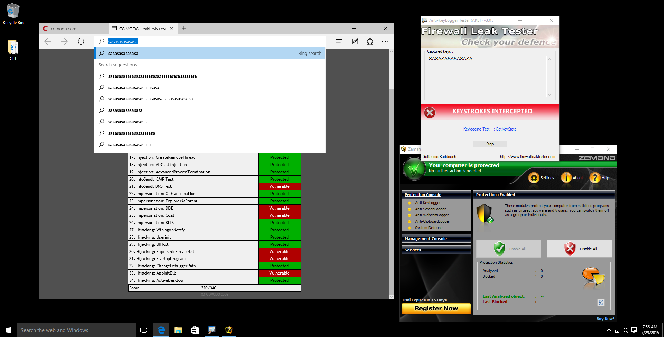Click the Disable All protection button

click(579, 249)
